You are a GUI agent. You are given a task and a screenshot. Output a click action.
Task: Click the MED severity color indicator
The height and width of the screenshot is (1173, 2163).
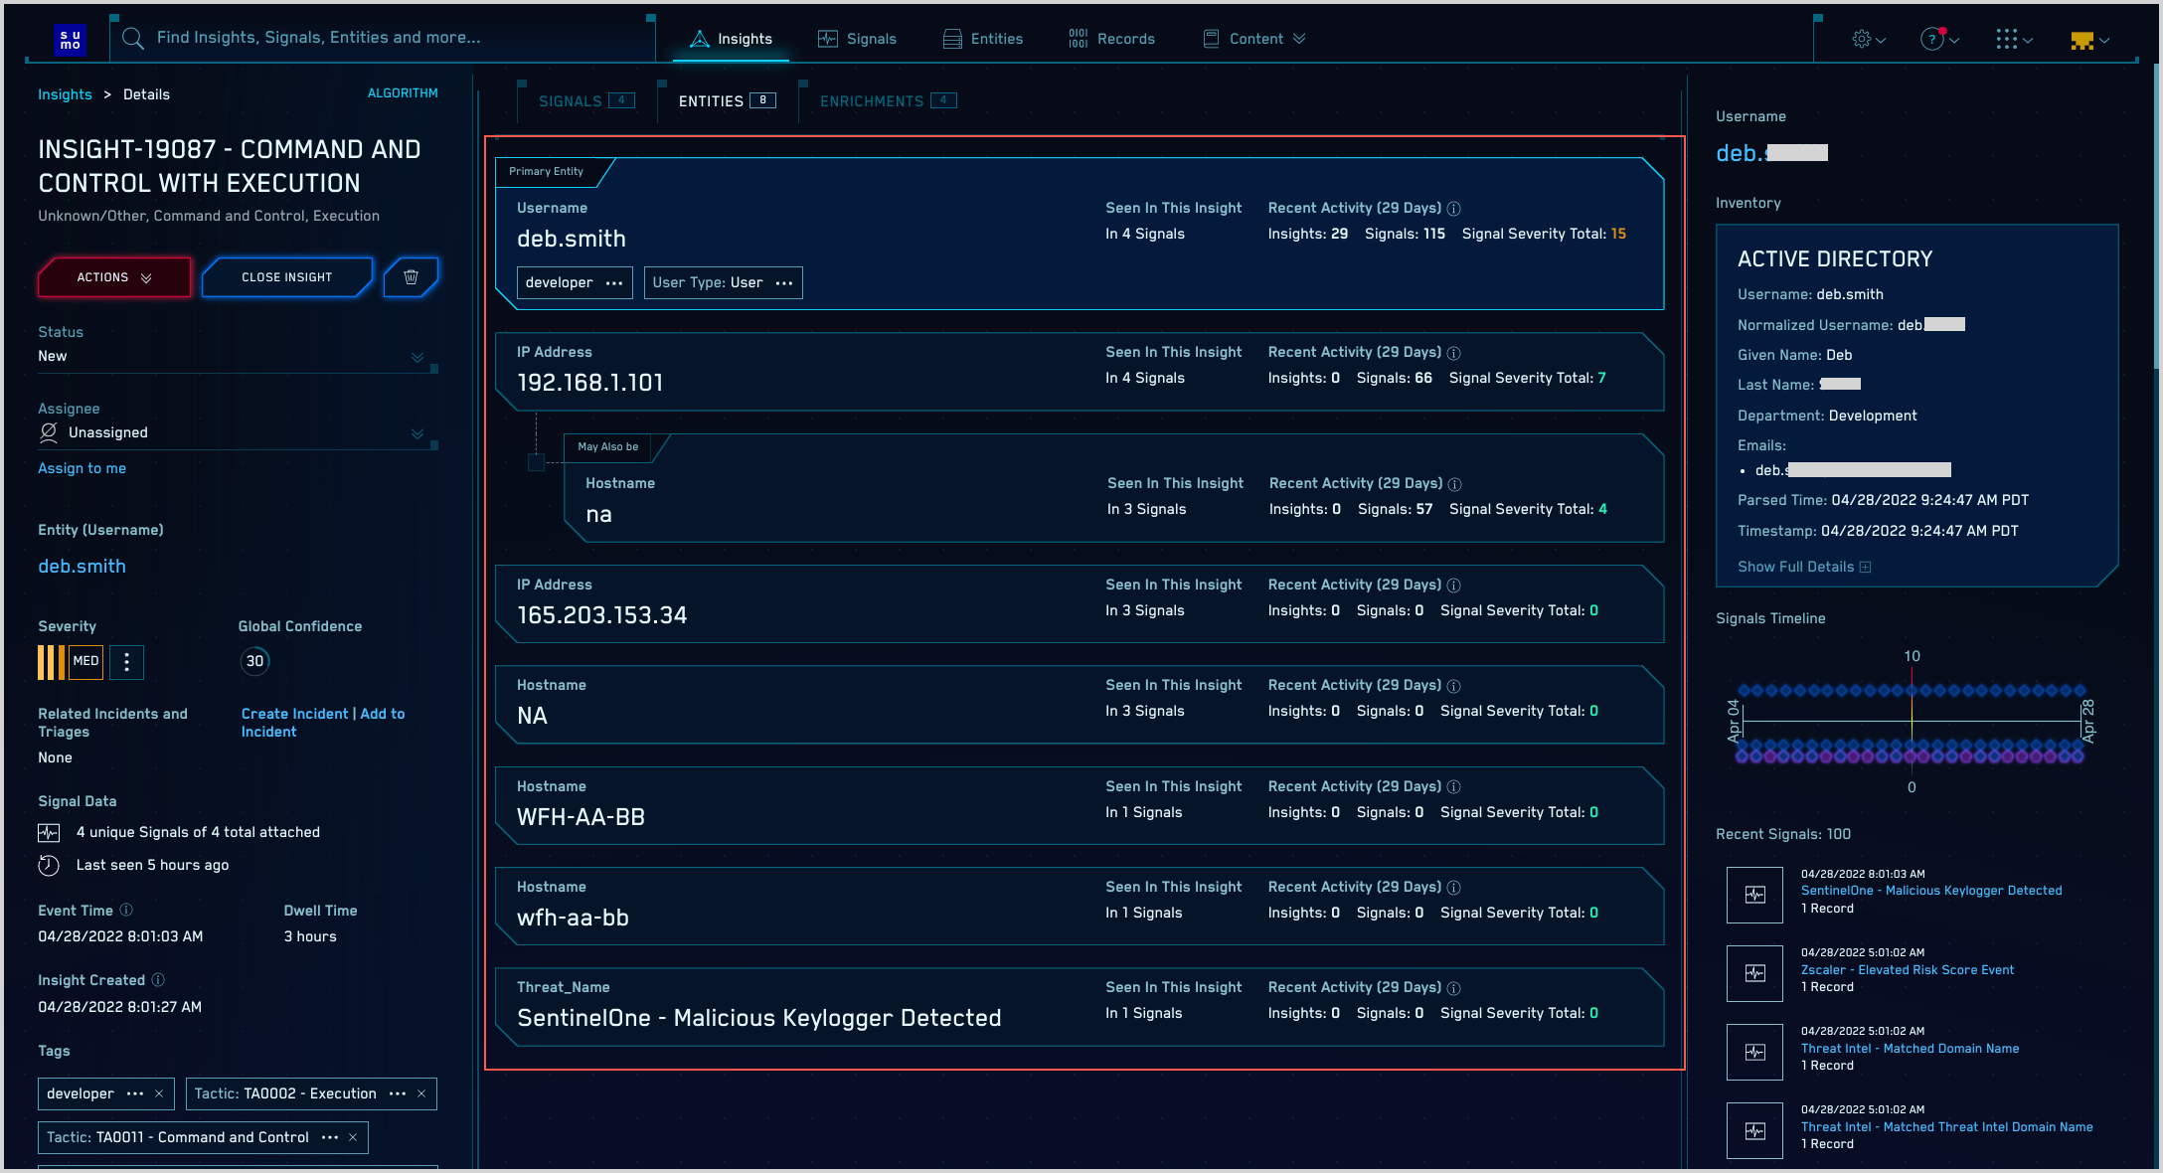coord(52,662)
